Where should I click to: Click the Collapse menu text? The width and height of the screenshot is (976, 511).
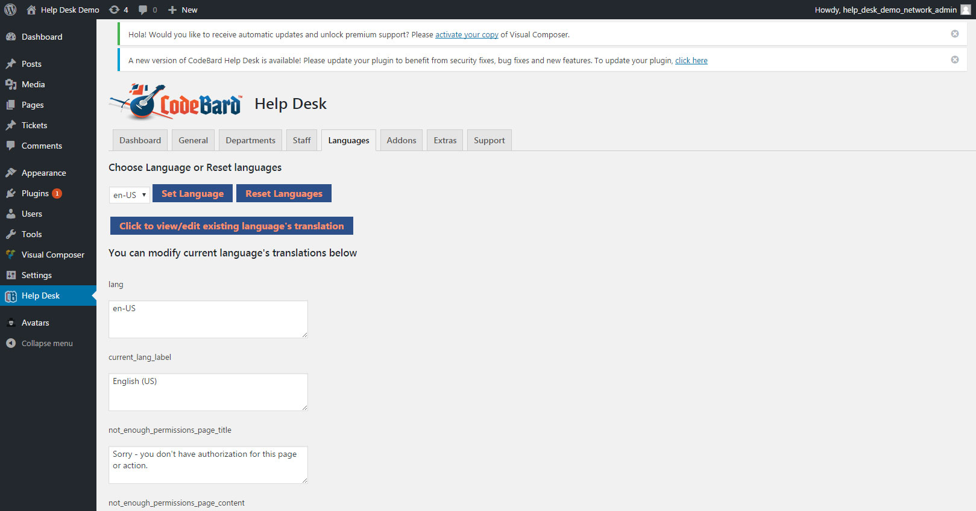click(x=47, y=343)
